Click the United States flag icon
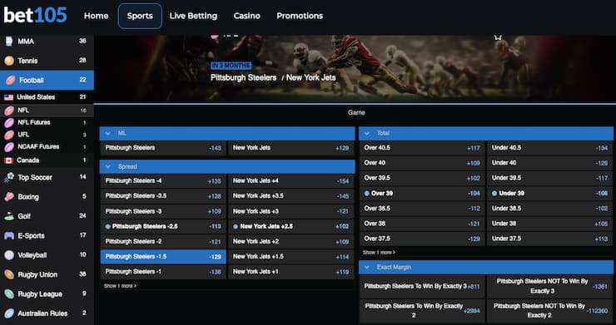Screen dimensions: 616x325 tap(8, 97)
